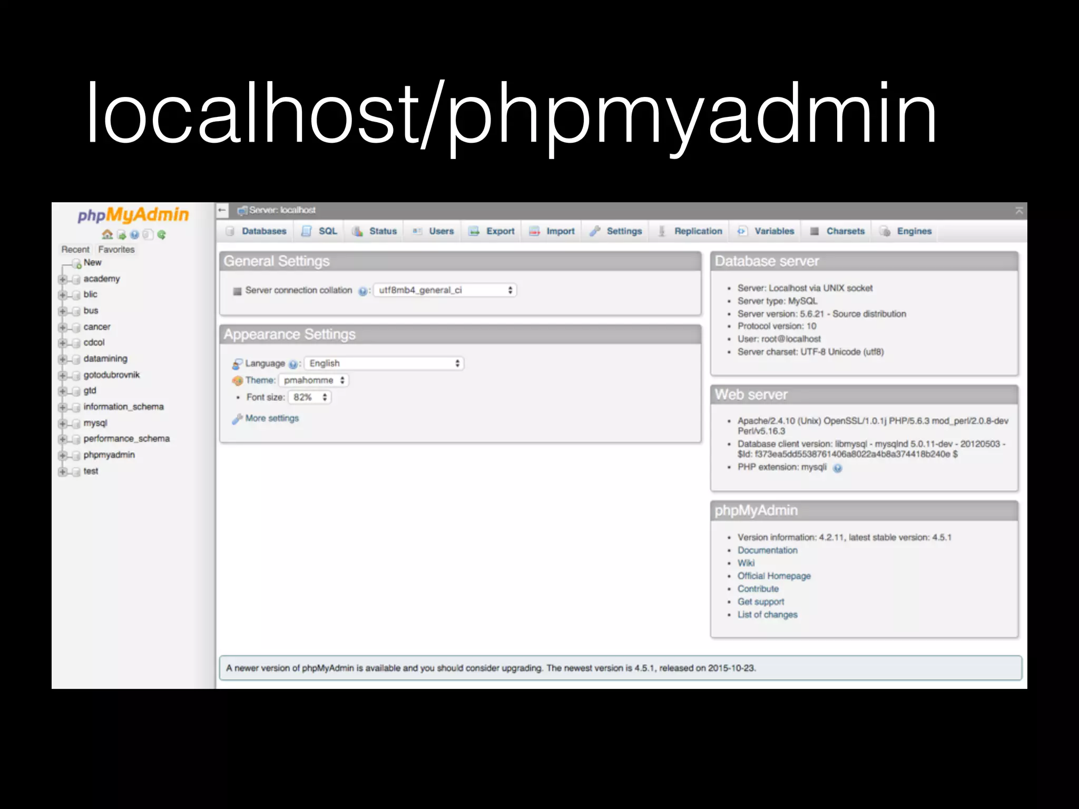Image resolution: width=1079 pixels, height=809 pixels.
Task: Open the navigation panel settings icon
Action: pos(148,235)
